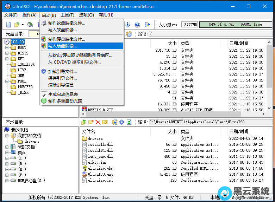Select 写入硬盘映像... menu entry

(x=62, y=46)
